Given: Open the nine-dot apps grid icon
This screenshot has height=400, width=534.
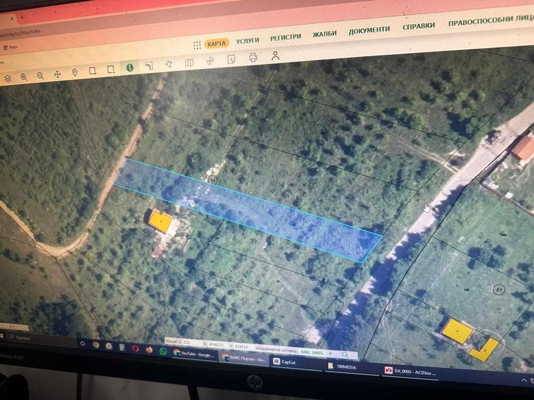Looking at the screenshot, I should coord(197,45).
